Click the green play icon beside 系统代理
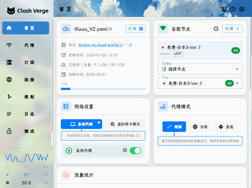252x188 pixels. pos(69,151)
